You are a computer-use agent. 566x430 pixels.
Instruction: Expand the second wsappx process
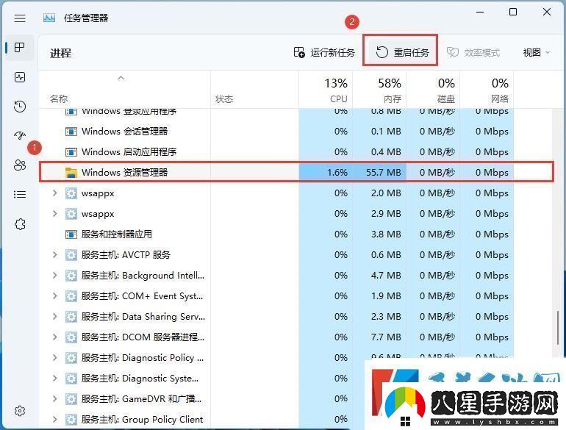pyautogui.click(x=54, y=214)
